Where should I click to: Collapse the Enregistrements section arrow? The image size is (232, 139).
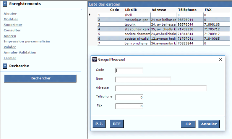coord(5,4)
